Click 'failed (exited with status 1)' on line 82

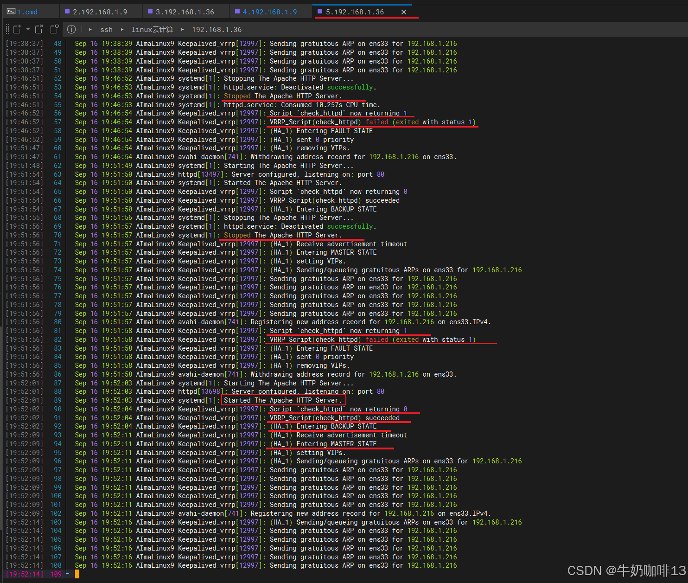click(x=420, y=340)
